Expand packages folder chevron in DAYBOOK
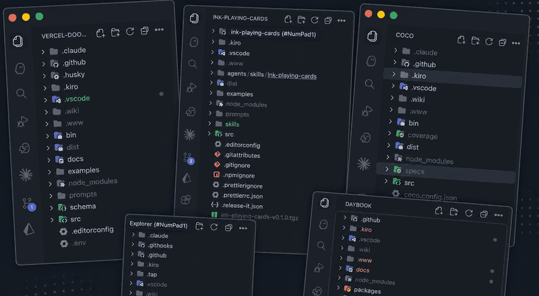The height and width of the screenshot is (296, 539). (338, 288)
